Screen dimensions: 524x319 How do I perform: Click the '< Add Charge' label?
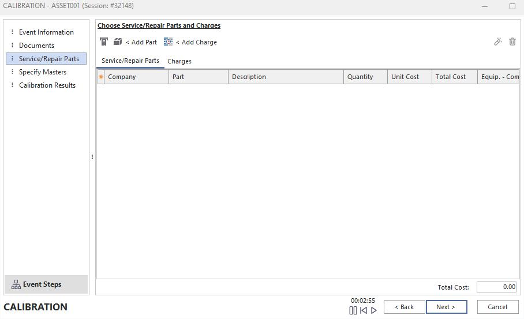pos(196,42)
